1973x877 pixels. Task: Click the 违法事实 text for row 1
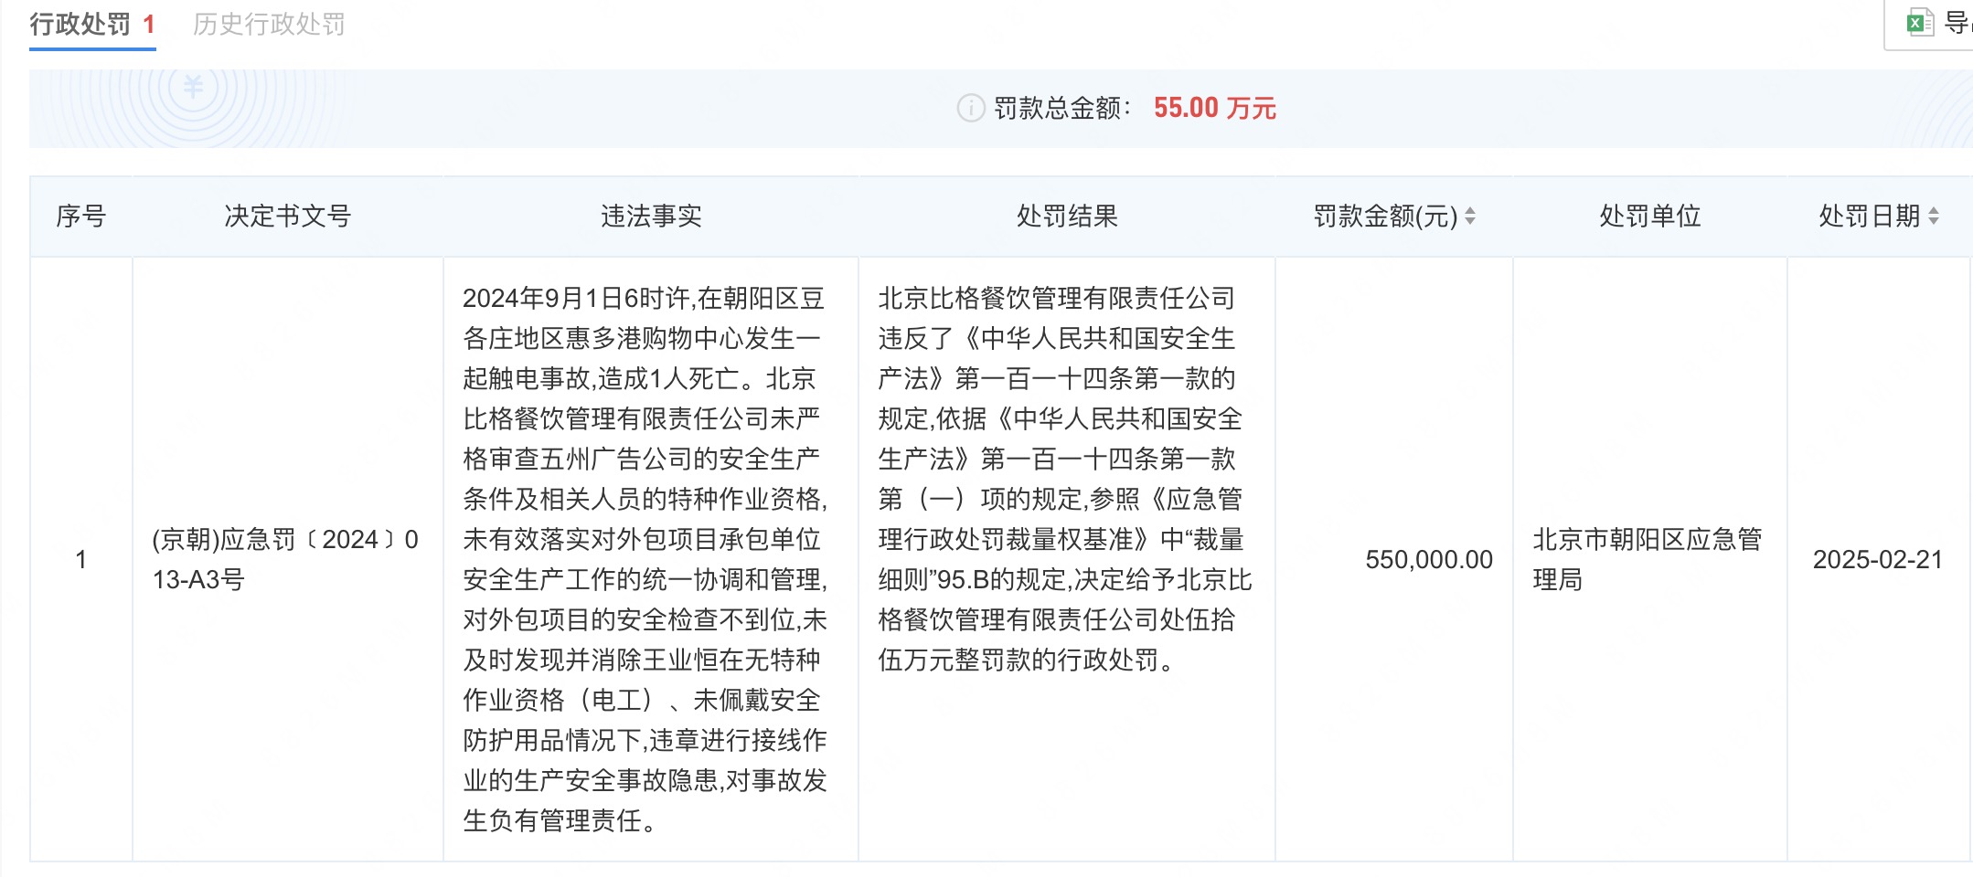pyautogui.click(x=645, y=559)
